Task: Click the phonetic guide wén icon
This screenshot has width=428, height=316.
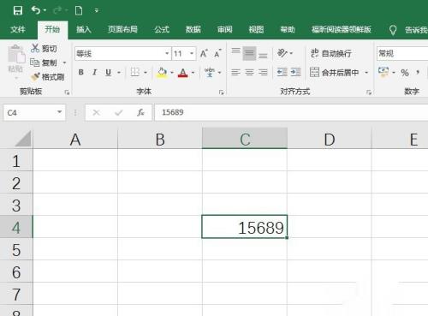Action: click(x=210, y=73)
